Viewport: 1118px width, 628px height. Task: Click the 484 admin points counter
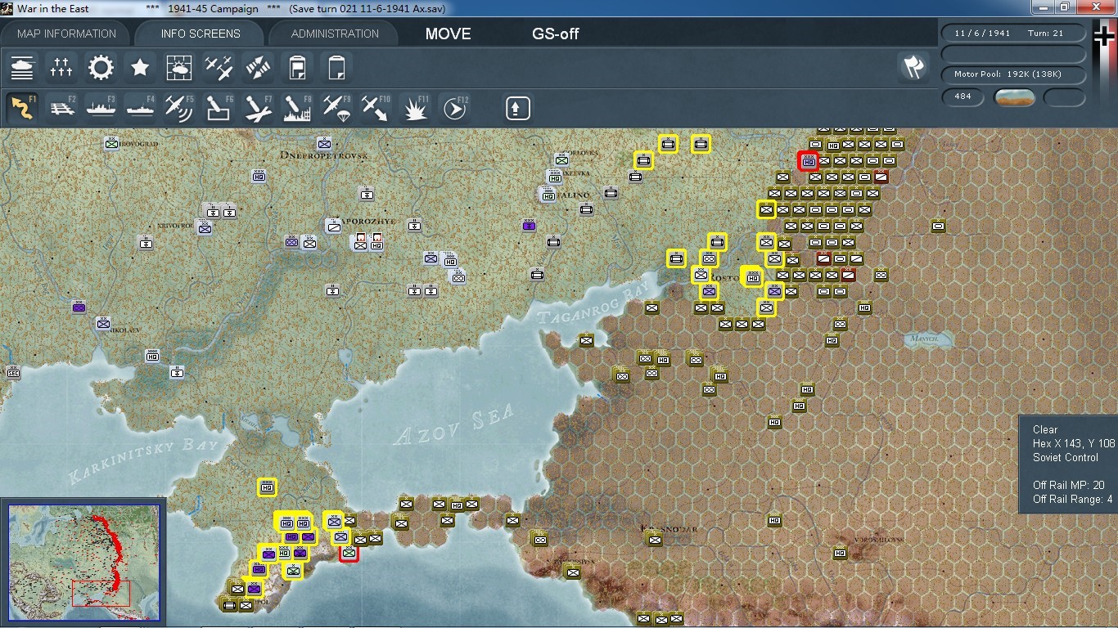962,96
